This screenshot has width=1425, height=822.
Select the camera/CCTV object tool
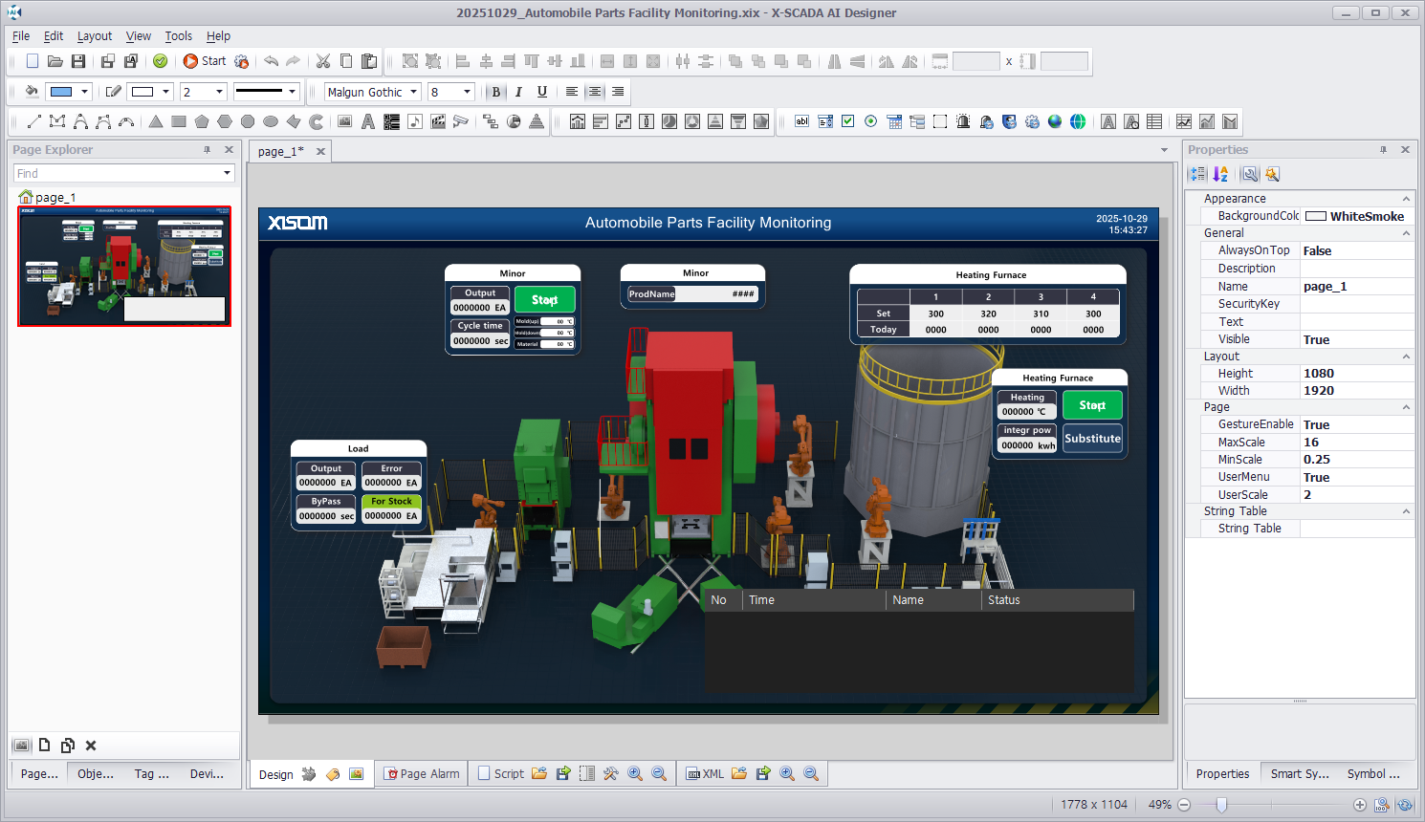click(x=461, y=121)
